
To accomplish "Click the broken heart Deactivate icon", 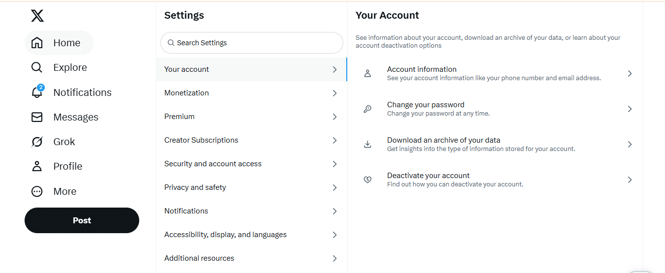I will tap(367, 180).
